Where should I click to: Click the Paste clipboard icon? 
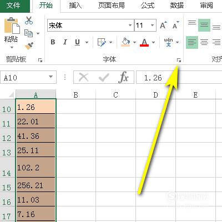point(12,25)
